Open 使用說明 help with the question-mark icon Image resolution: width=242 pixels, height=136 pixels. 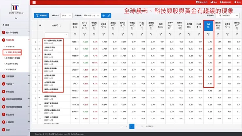click(225, 2)
